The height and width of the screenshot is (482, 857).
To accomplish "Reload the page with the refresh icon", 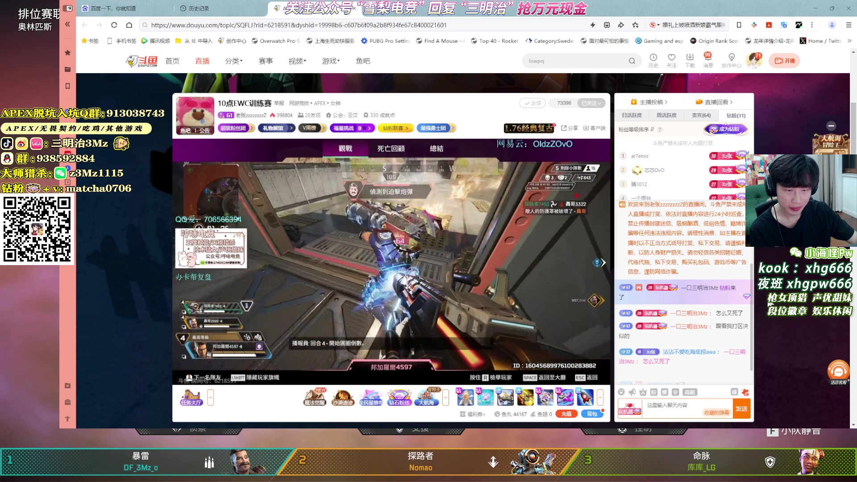I will (114, 25).
